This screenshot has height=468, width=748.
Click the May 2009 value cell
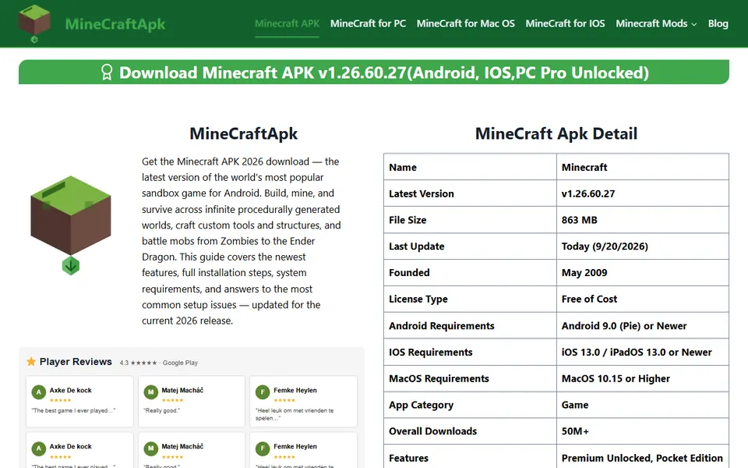coord(643,272)
